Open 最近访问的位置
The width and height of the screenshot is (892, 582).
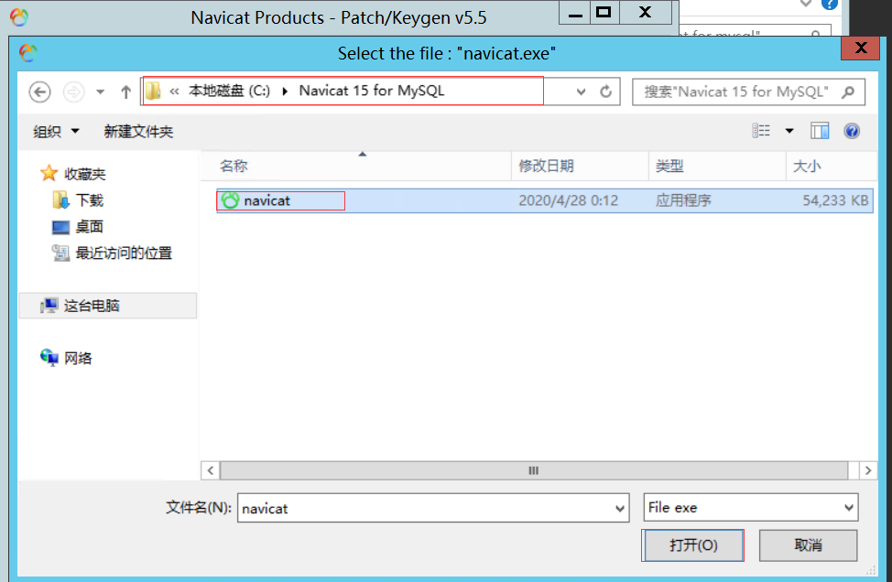coord(124,253)
